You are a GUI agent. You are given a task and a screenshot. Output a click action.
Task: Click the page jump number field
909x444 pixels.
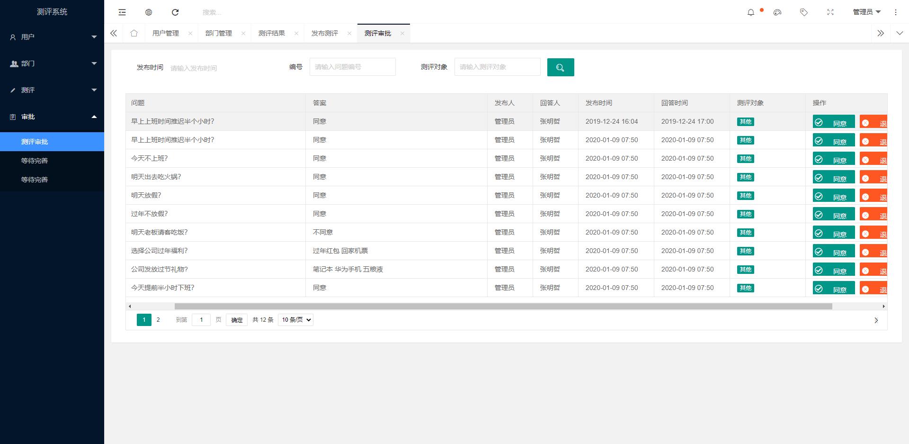(x=201, y=320)
